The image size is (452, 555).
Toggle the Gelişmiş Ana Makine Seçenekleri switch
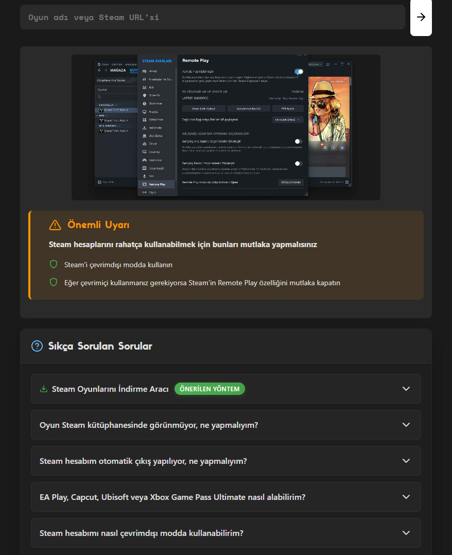(298, 141)
